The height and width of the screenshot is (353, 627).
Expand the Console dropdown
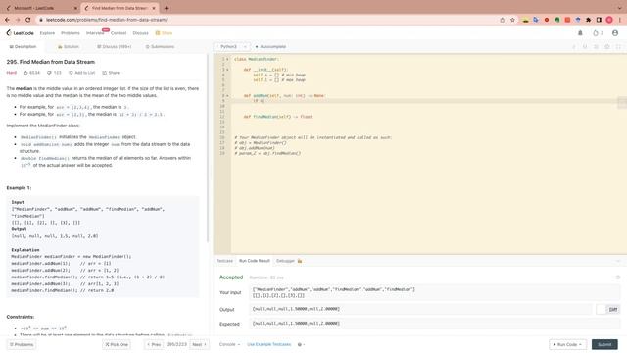229,344
